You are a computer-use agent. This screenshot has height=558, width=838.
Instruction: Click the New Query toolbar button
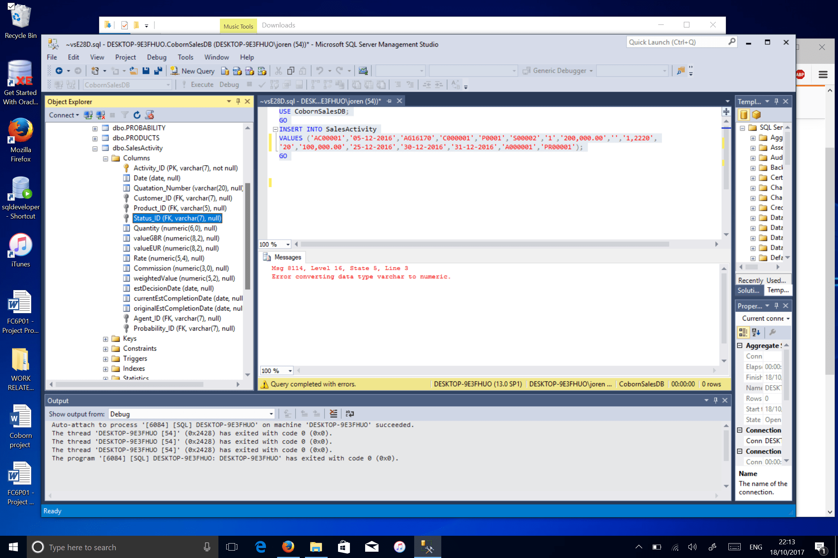point(193,71)
